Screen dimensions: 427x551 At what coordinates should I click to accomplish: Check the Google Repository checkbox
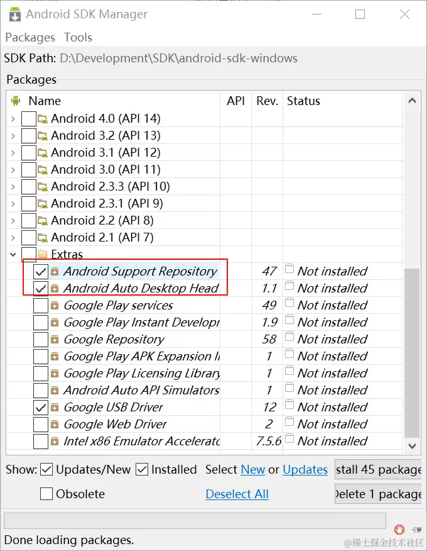coord(41,340)
